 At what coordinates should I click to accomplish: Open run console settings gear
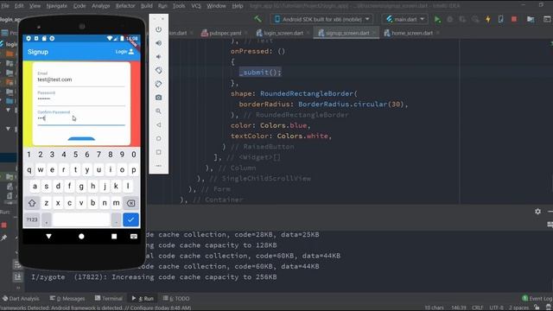(x=537, y=212)
